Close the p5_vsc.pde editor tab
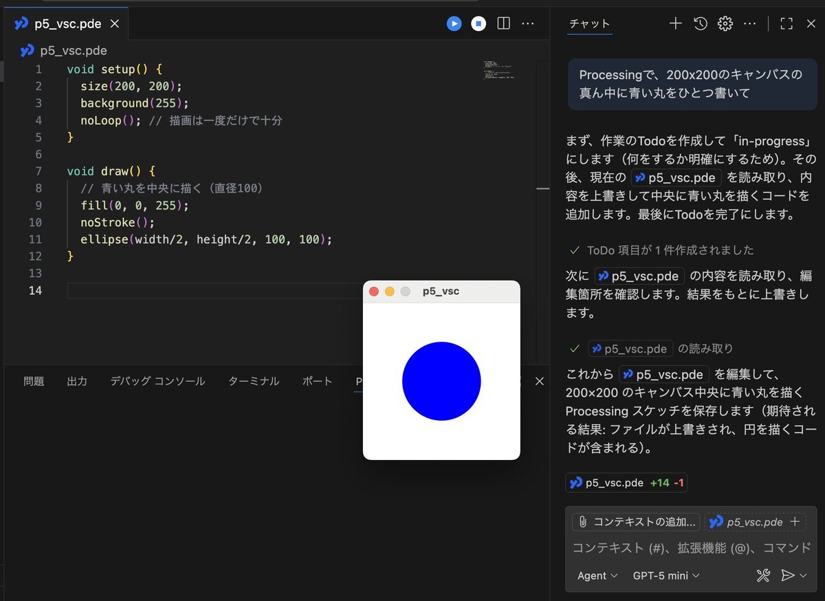 click(115, 24)
